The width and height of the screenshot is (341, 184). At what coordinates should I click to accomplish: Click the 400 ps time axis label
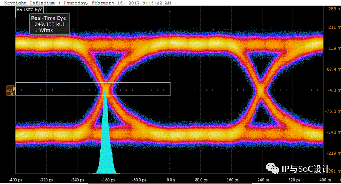[x=325, y=180]
